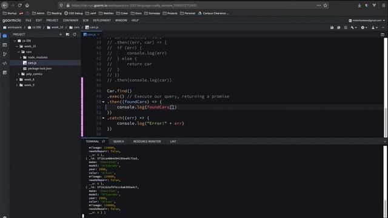Open the code tag sidebar icon
Image resolution: width=388 pixels, height=218 pixels.
[5, 63]
